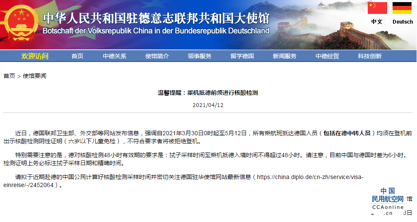Click the paragraph starting 特别需要注意的是
The height and width of the screenshot is (222, 417).
click(x=205, y=159)
